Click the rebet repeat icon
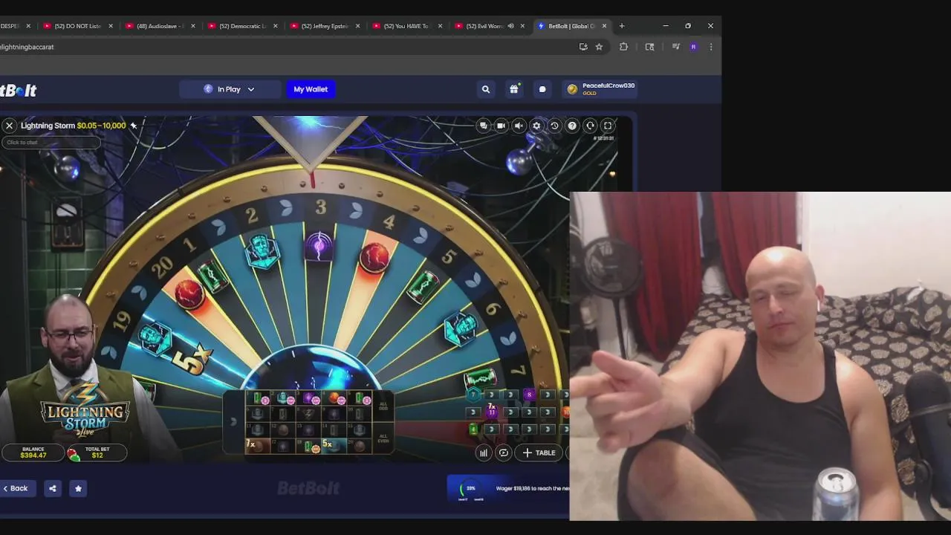This screenshot has height=535, width=951. coord(504,453)
